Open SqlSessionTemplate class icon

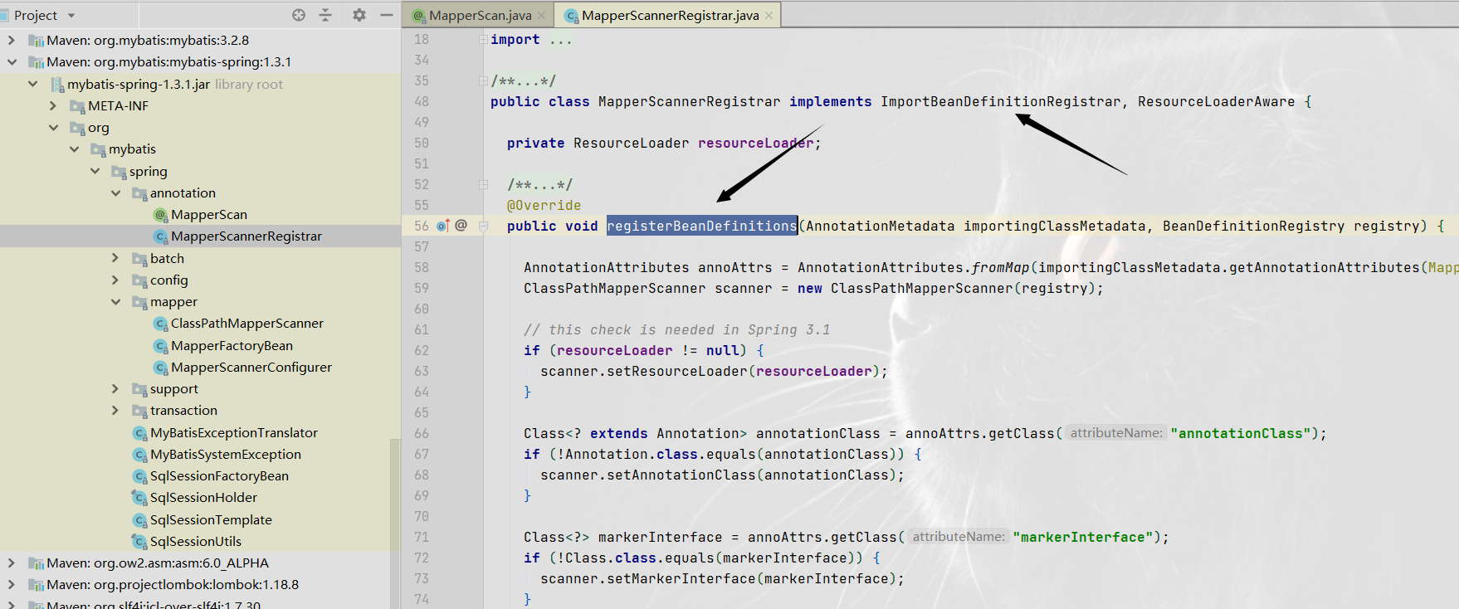[x=140, y=520]
